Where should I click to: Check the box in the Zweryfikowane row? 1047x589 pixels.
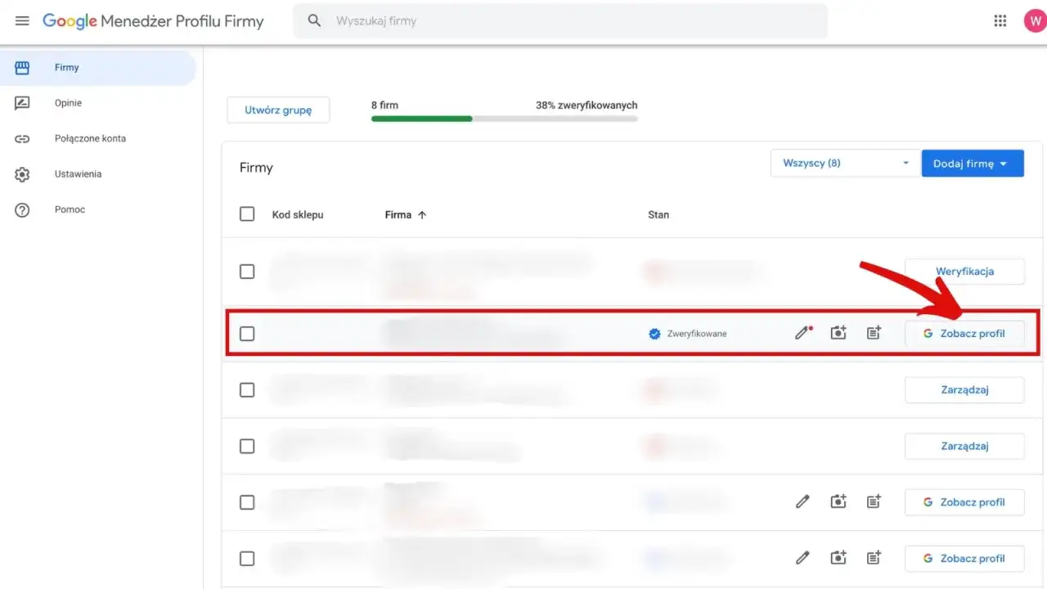(247, 334)
